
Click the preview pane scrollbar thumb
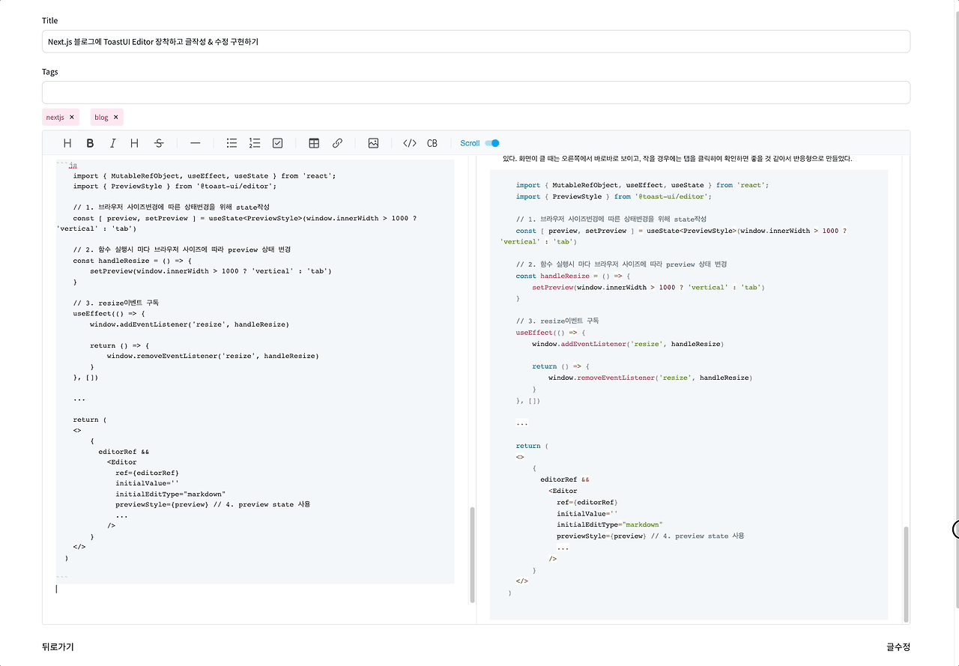pos(906,573)
